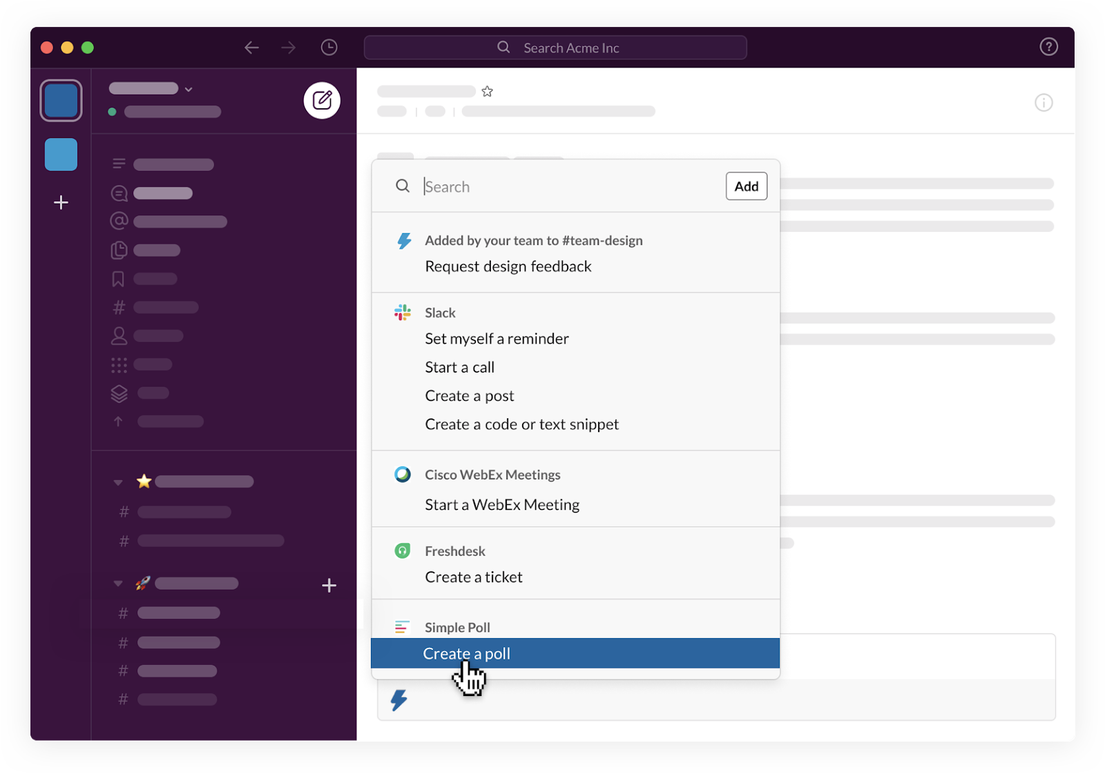Open the channel details info icon
This screenshot has width=1105, height=774.
click(1044, 103)
